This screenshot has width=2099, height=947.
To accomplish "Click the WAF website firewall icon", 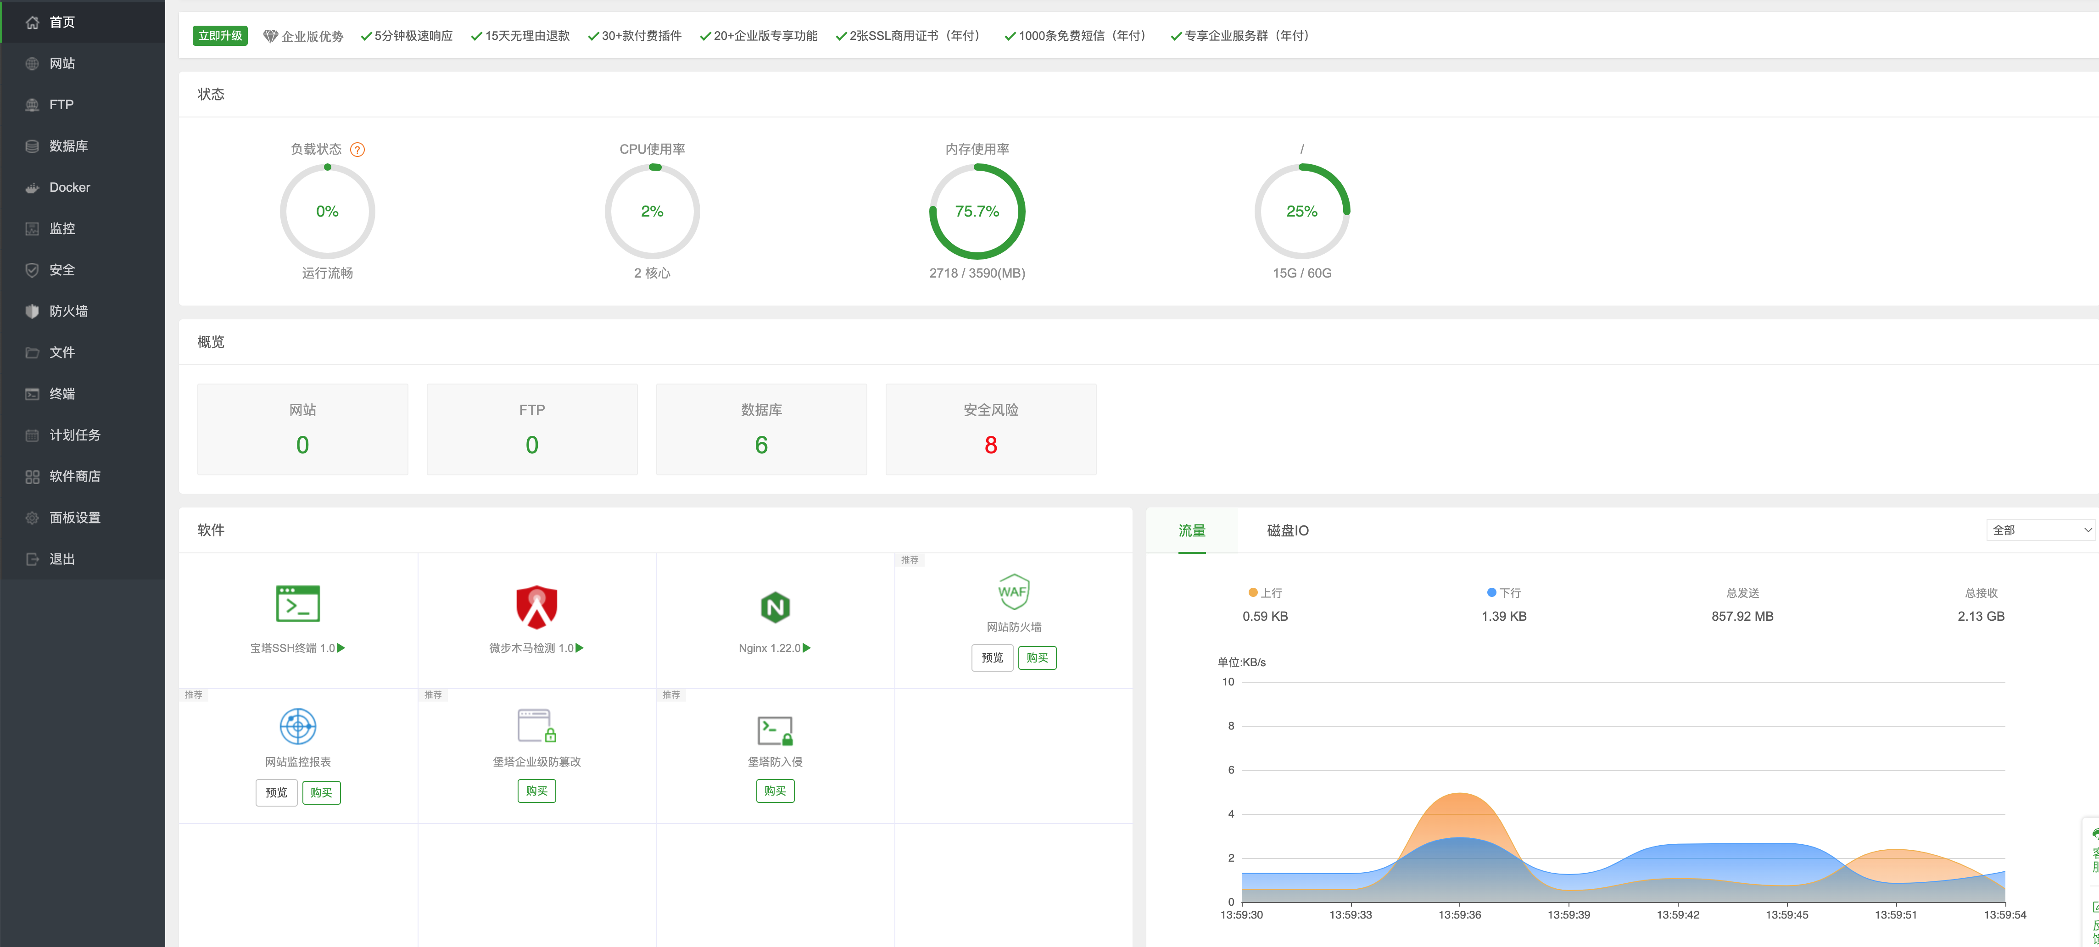I will [1013, 592].
